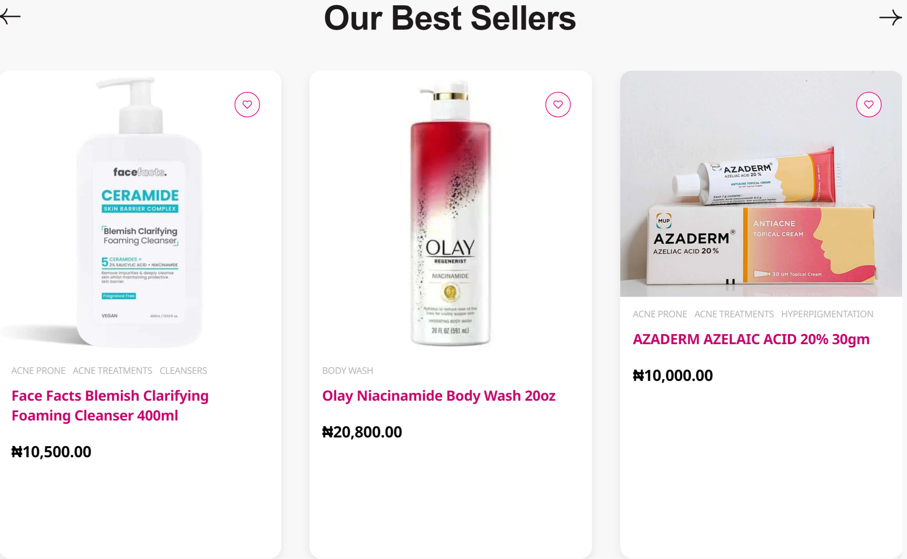Open Face Facts Blemish Clarifying Foaming Cleanser link

click(x=110, y=405)
